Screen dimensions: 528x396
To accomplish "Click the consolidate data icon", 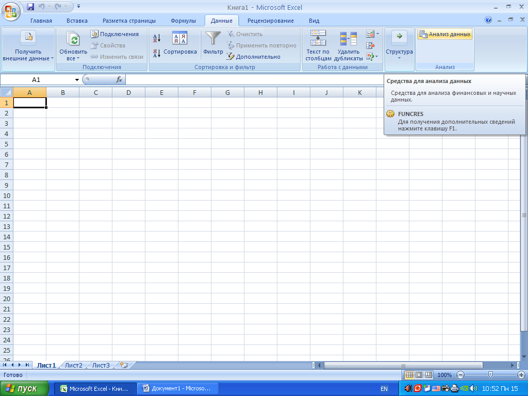I will click(x=370, y=45).
